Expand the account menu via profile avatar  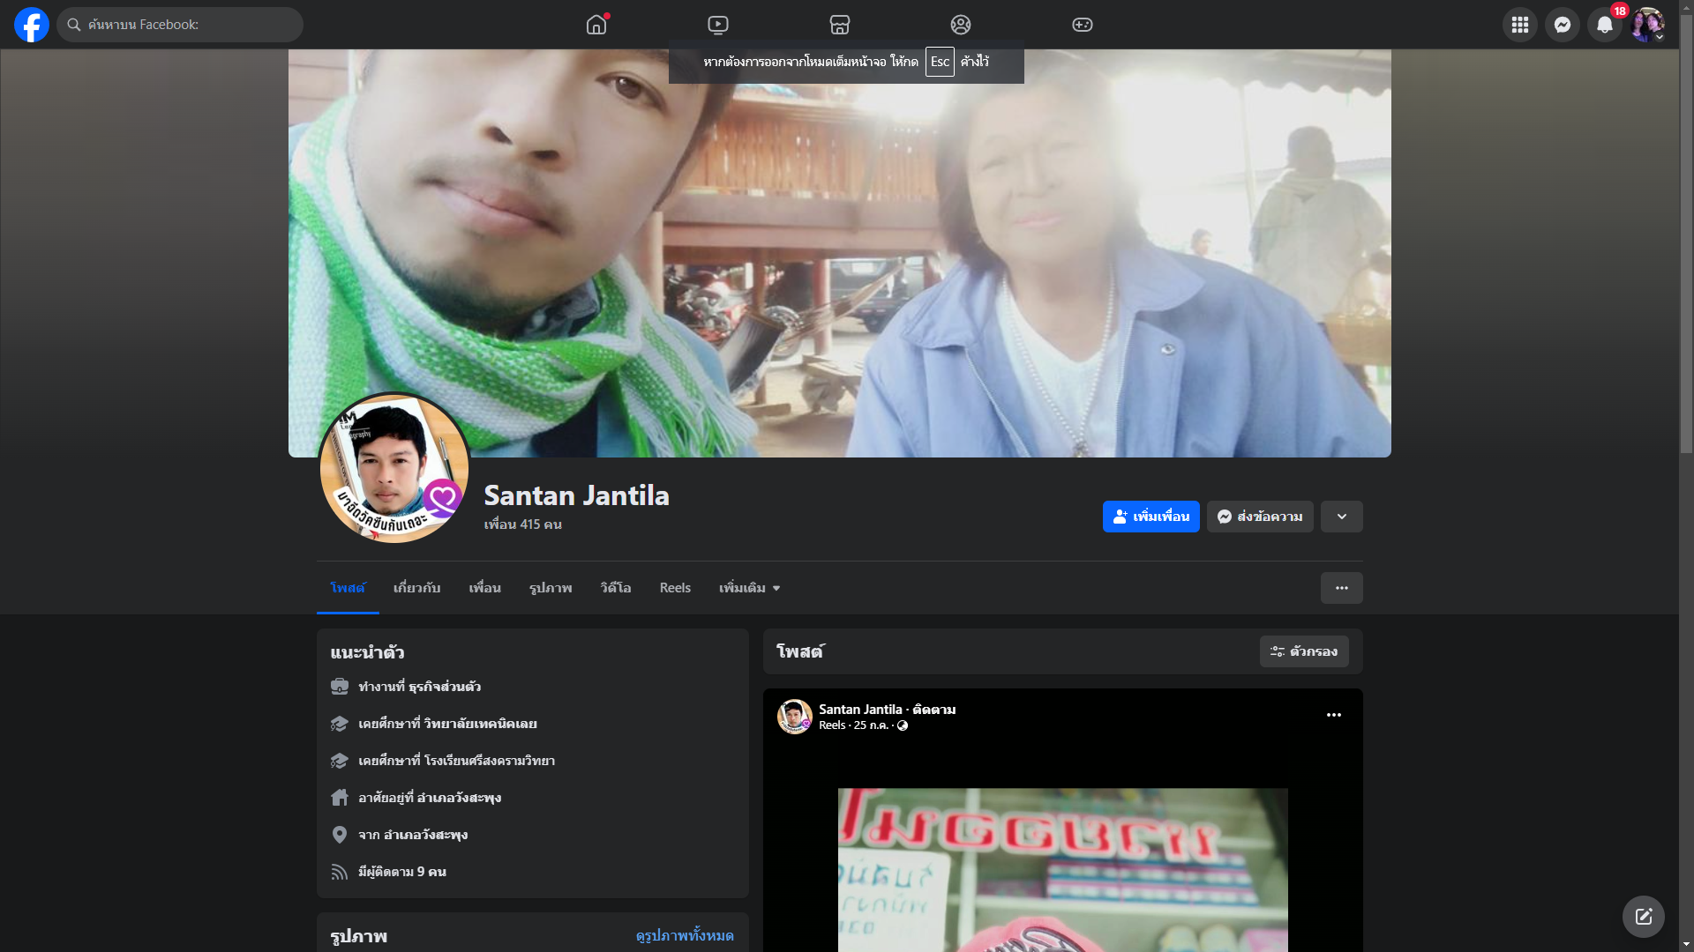[1646, 25]
